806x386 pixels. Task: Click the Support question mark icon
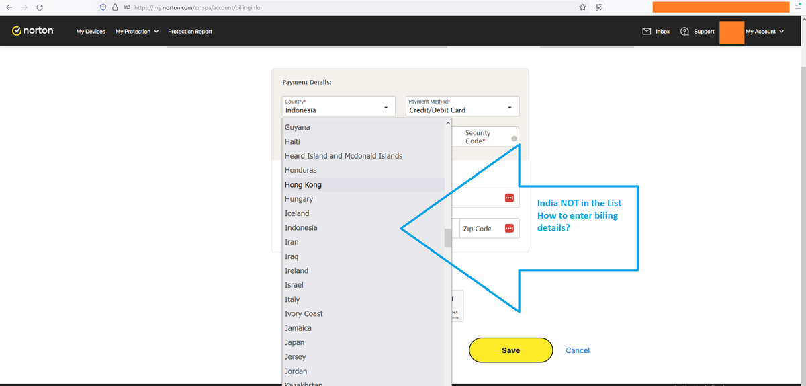(685, 31)
